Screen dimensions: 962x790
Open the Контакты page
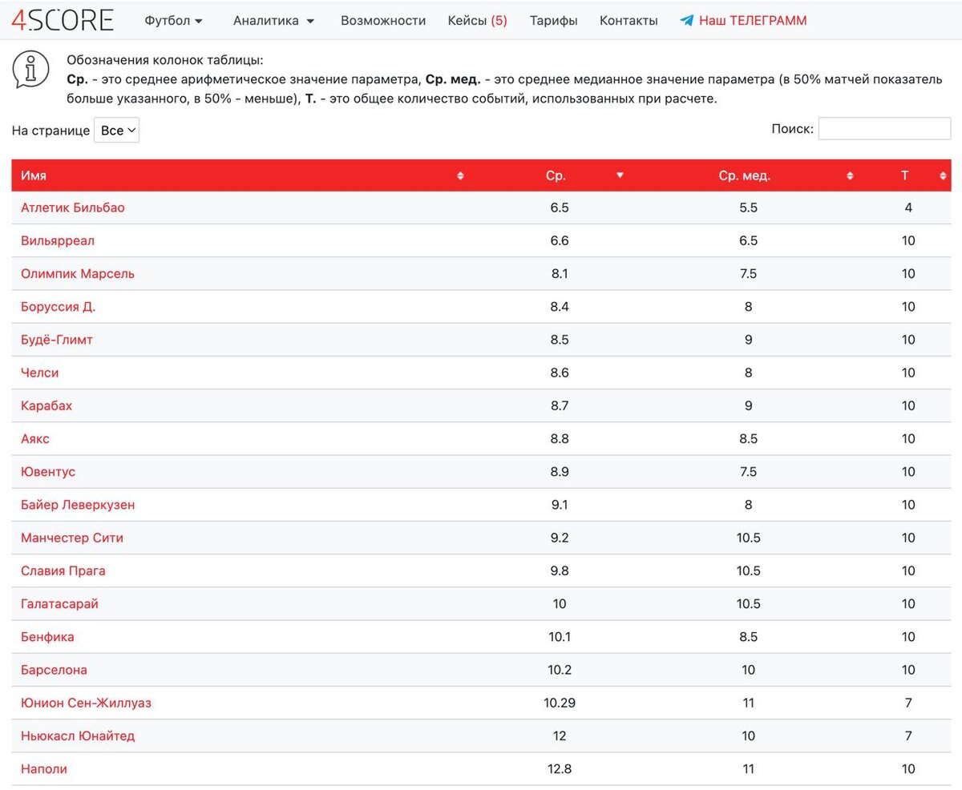tap(629, 21)
